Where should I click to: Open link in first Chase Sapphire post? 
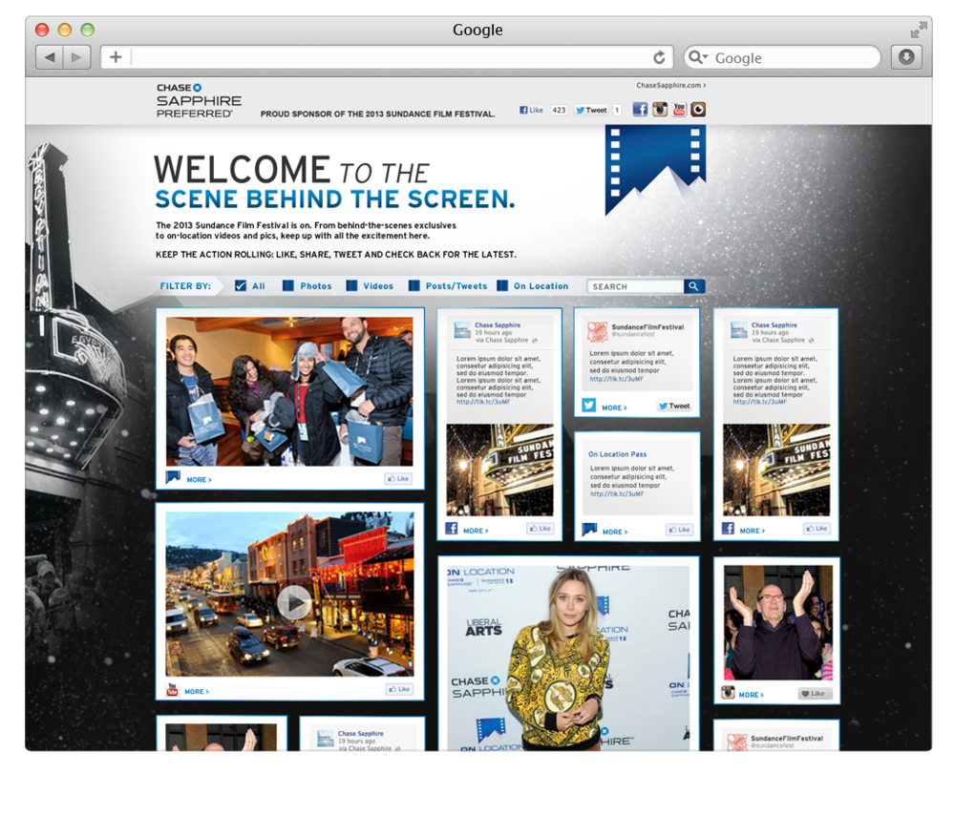tap(483, 402)
